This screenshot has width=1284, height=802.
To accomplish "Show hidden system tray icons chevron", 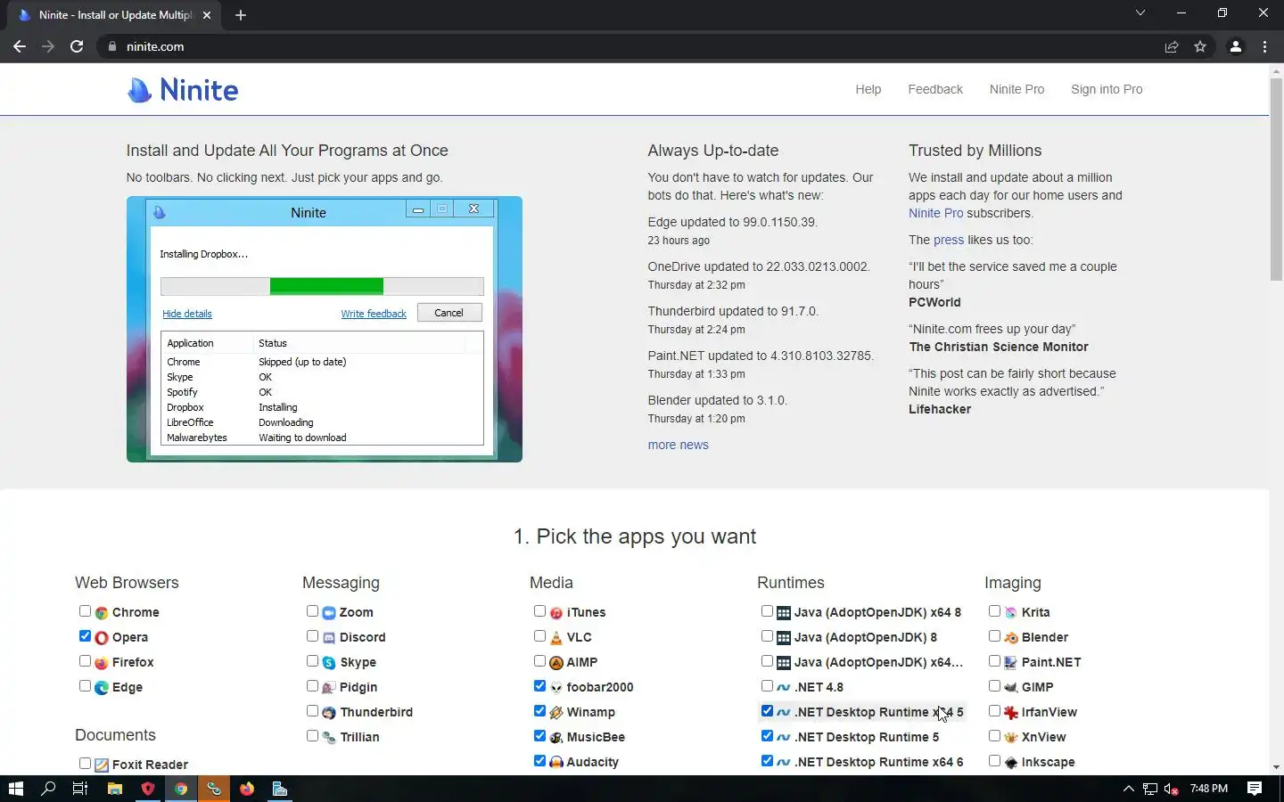I will 1128,789.
